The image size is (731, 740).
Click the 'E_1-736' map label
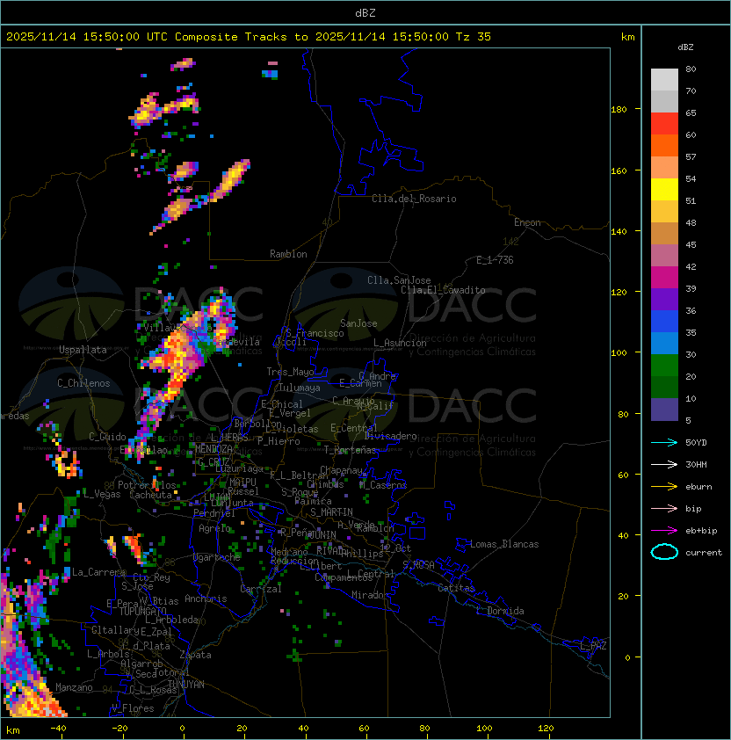click(x=495, y=260)
